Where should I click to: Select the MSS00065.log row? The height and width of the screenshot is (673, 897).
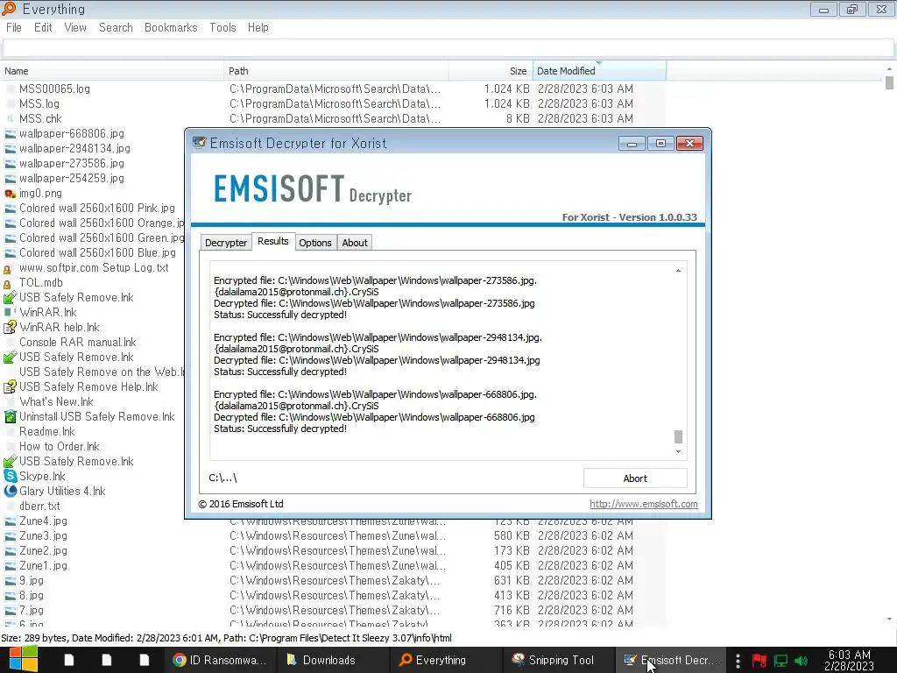pyautogui.click(x=333, y=89)
